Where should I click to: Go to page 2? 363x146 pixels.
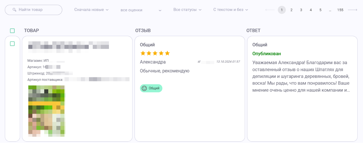[292, 10]
